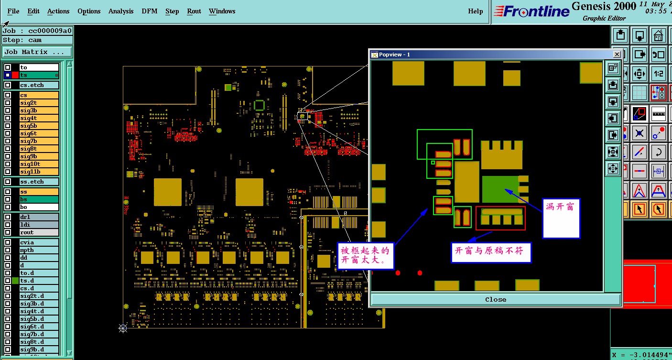Open the Help menu
Screen dimensions: 672x360
click(x=476, y=11)
